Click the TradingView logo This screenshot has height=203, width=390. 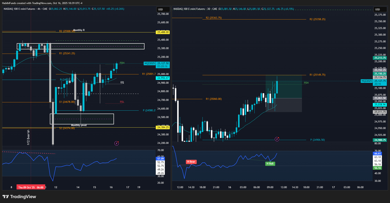tap(19, 197)
